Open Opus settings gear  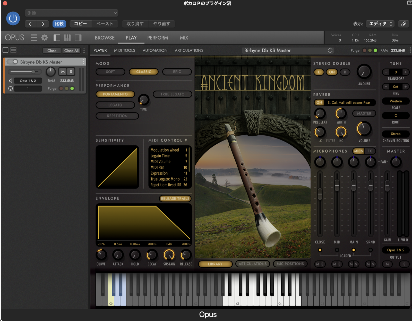point(45,38)
